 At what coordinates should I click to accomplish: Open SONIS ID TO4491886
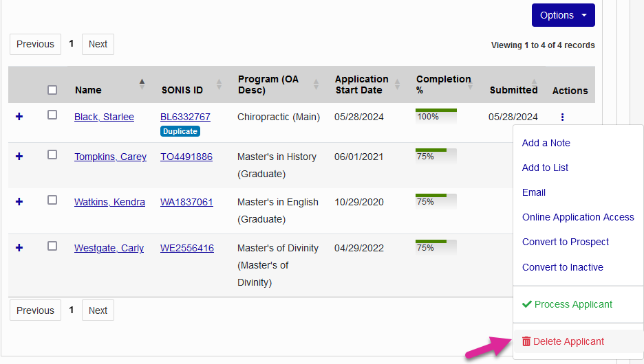[186, 157]
